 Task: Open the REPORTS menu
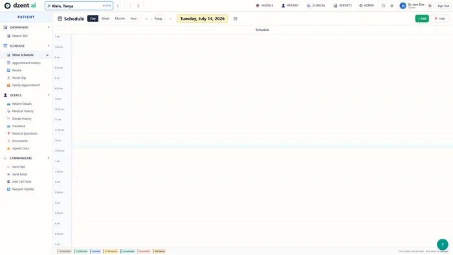[342, 5]
